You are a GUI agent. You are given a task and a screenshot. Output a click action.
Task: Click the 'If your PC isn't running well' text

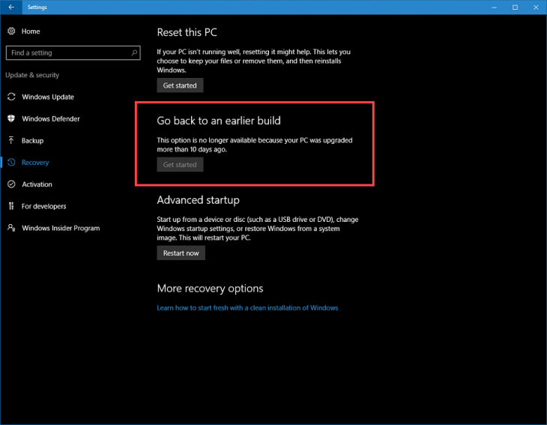click(x=253, y=61)
